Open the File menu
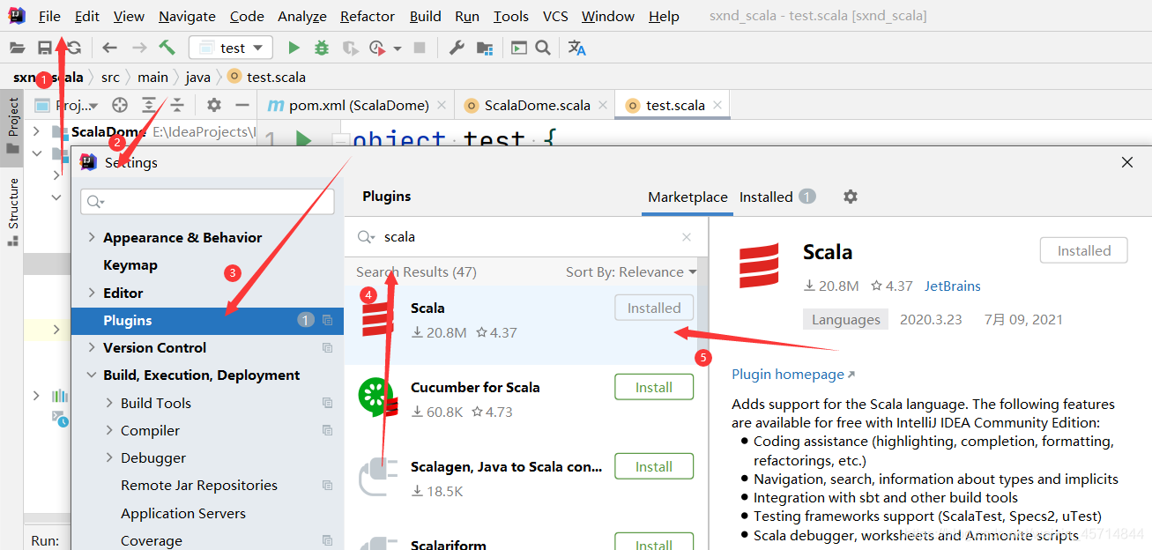 click(49, 16)
